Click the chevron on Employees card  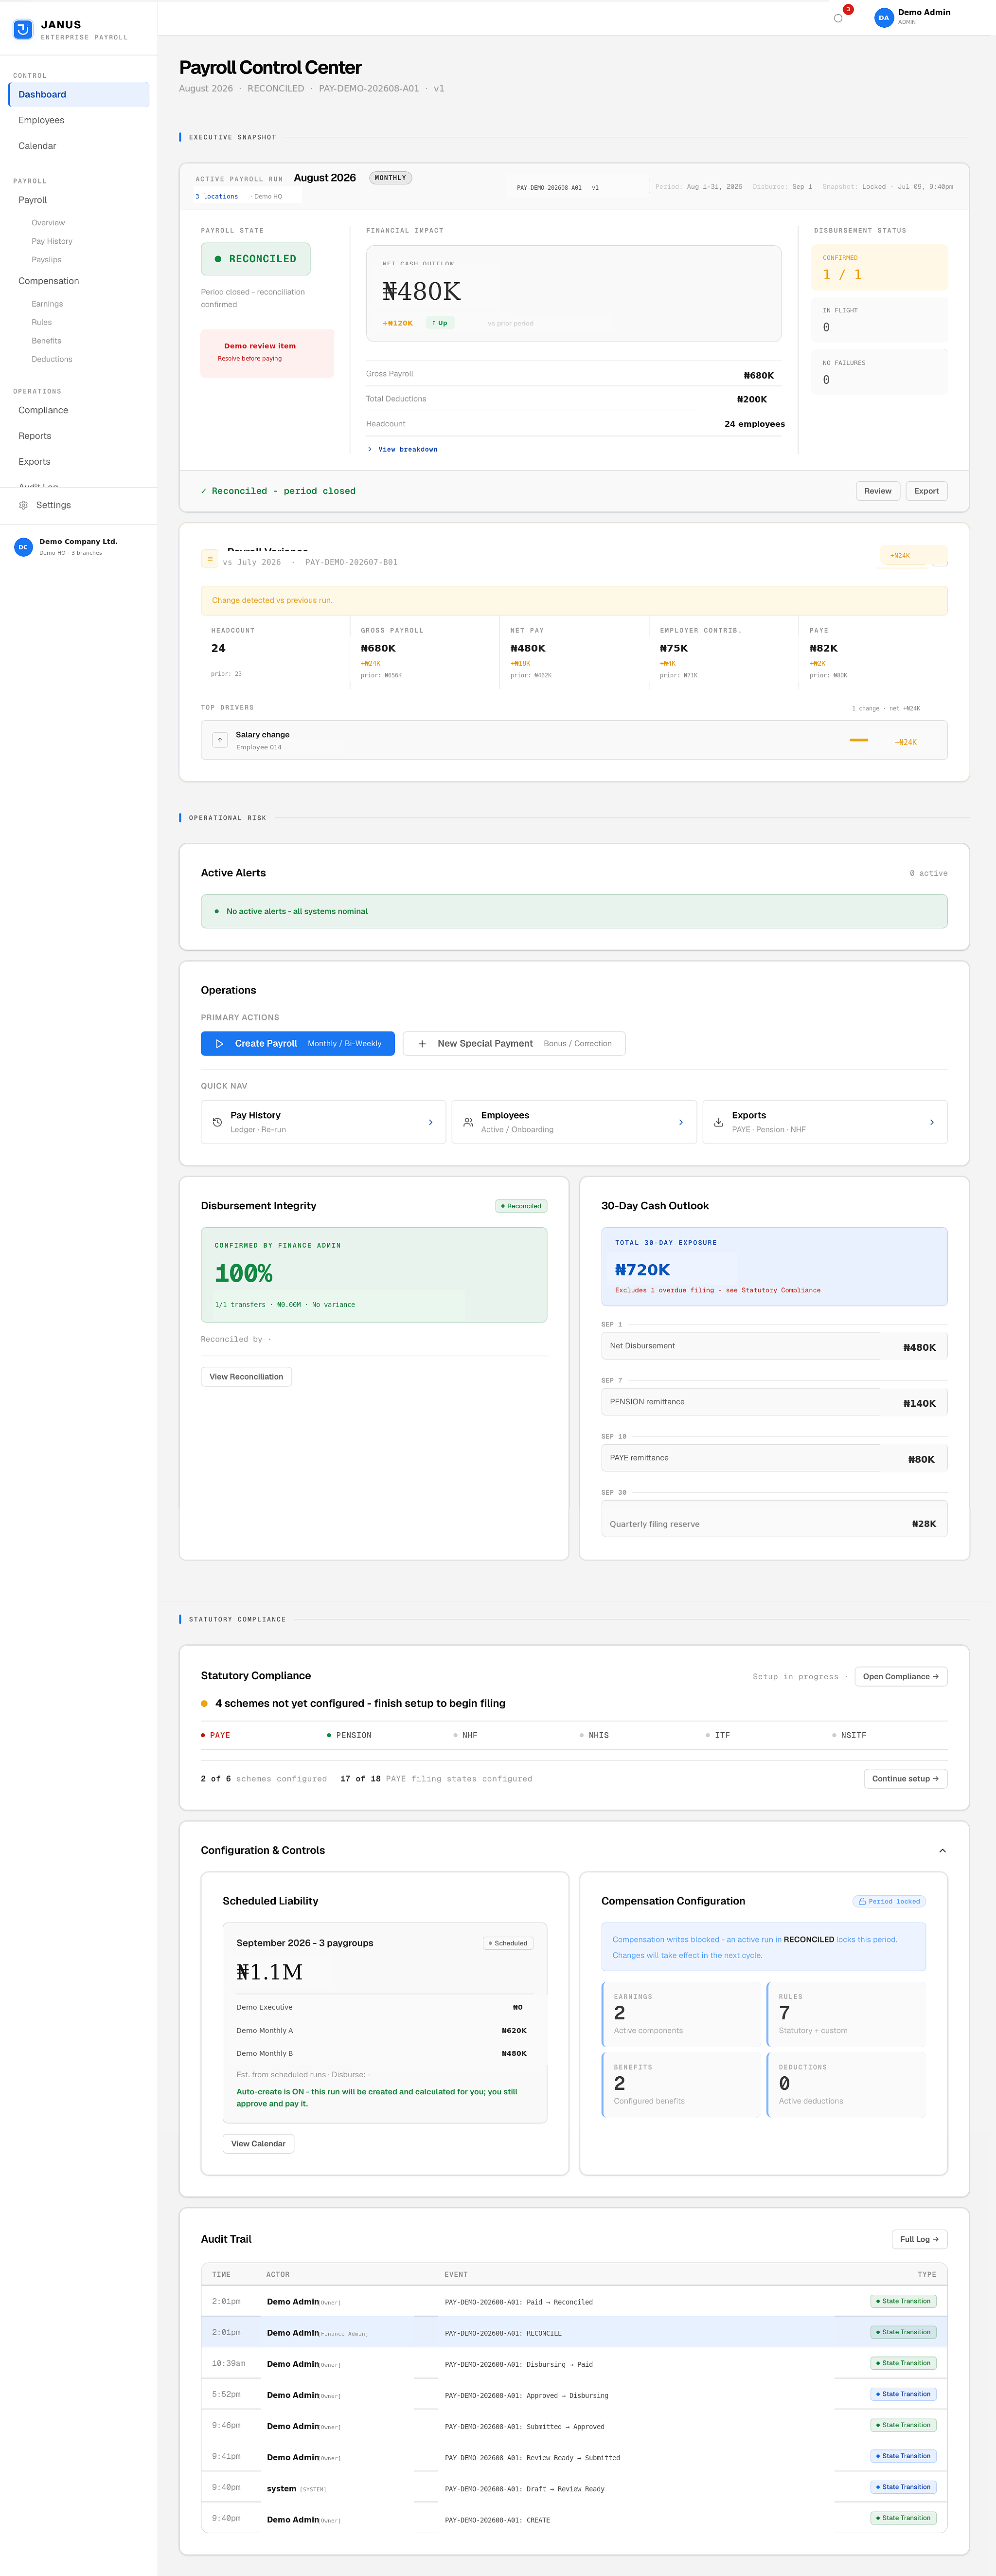pos(681,1122)
